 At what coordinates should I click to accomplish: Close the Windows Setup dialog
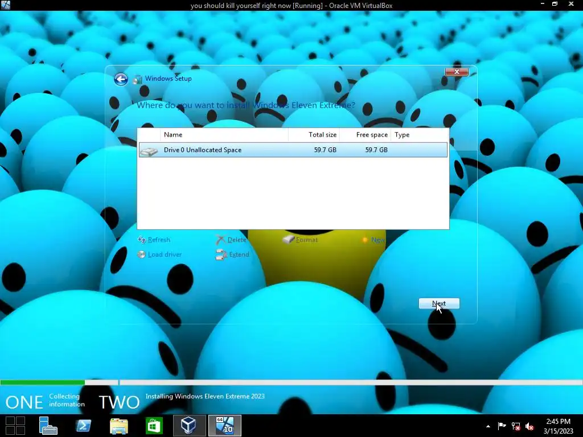[457, 72]
